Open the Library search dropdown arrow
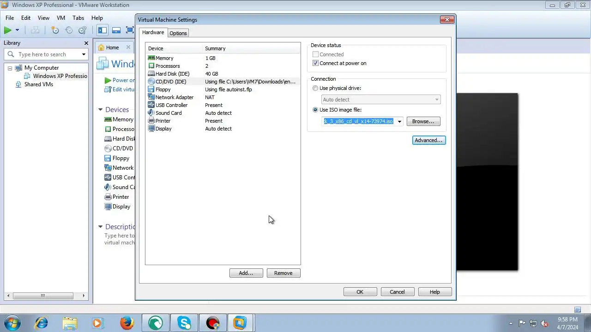This screenshot has height=332, width=591. [x=84, y=54]
